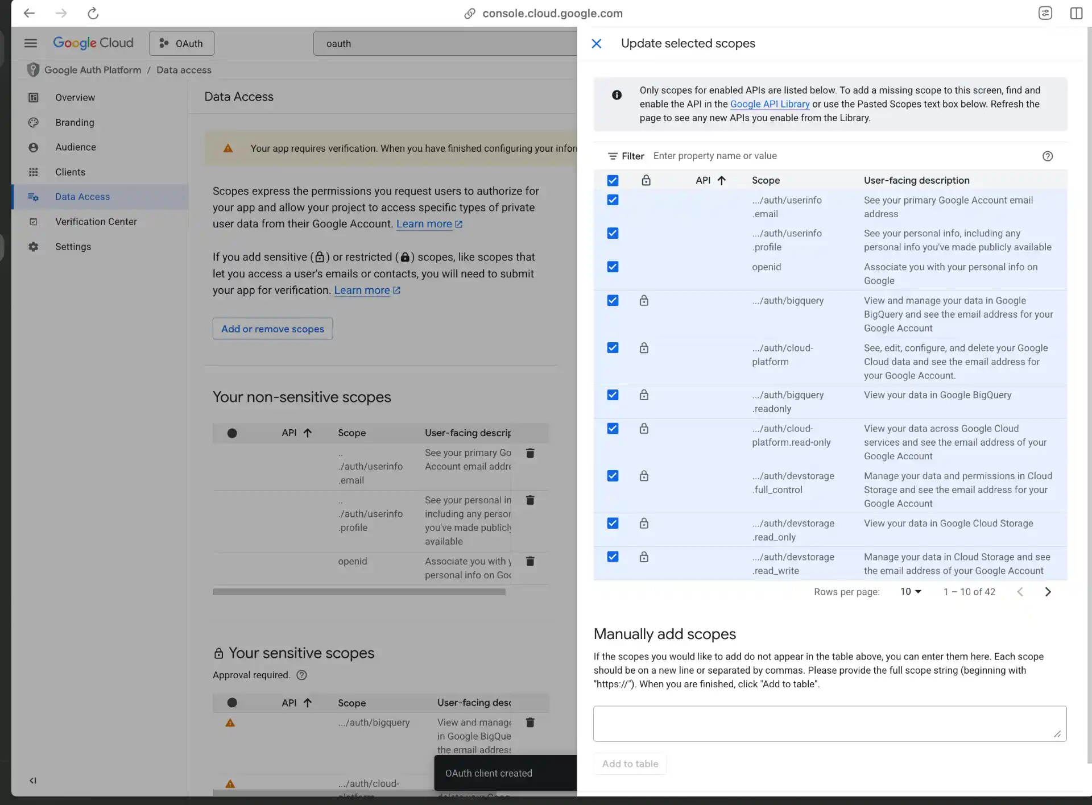The image size is (1092, 805).
Task: Reload the page with the refresh icon
Action: pos(93,13)
